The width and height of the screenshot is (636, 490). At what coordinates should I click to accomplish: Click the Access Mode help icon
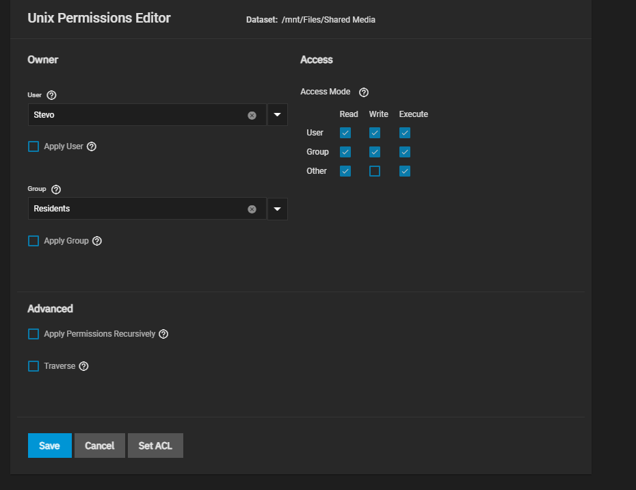(364, 92)
